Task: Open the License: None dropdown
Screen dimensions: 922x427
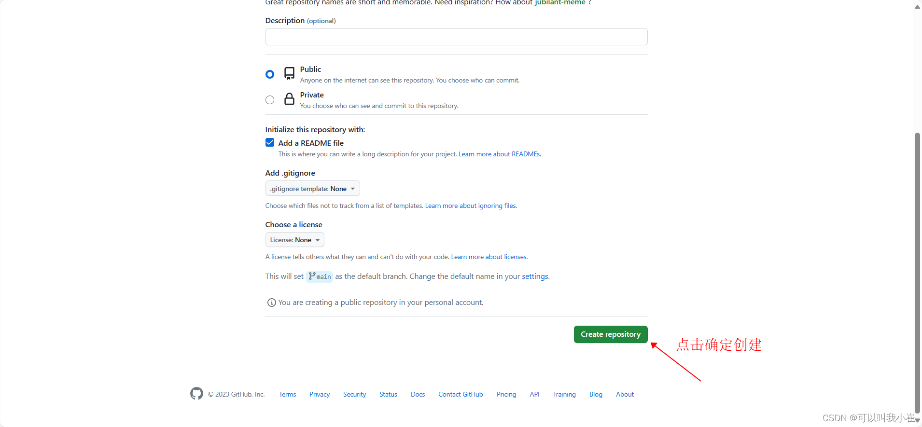Action: pyautogui.click(x=294, y=240)
